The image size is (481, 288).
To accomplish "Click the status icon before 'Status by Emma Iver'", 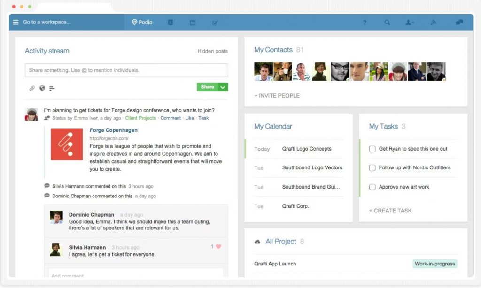I will pos(47,118).
